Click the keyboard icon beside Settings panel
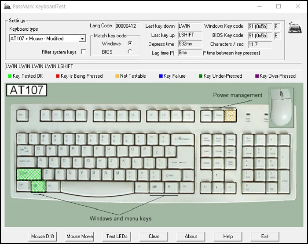308x244 pixels. [295, 28]
